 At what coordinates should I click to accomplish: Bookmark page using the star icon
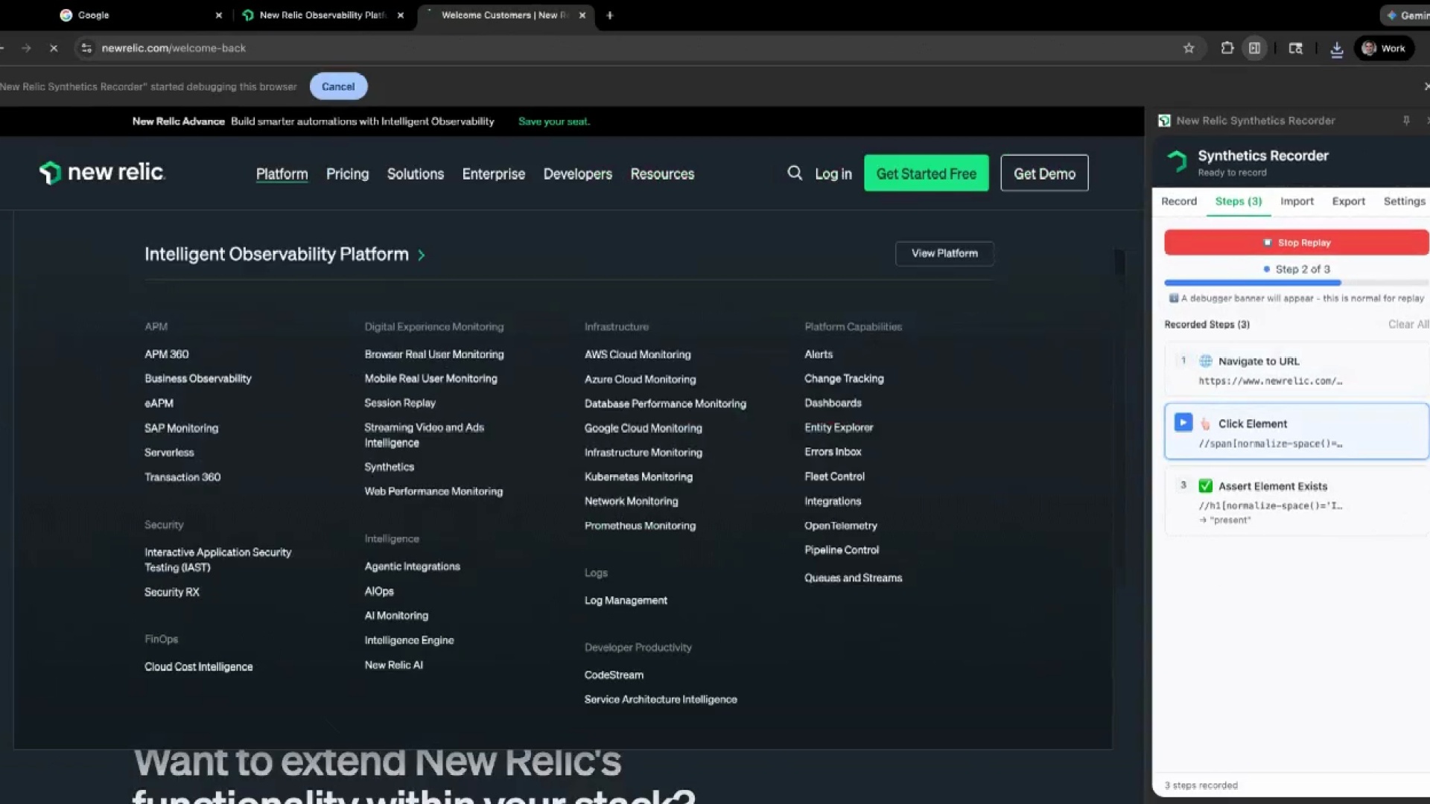click(x=1189, y=48)
